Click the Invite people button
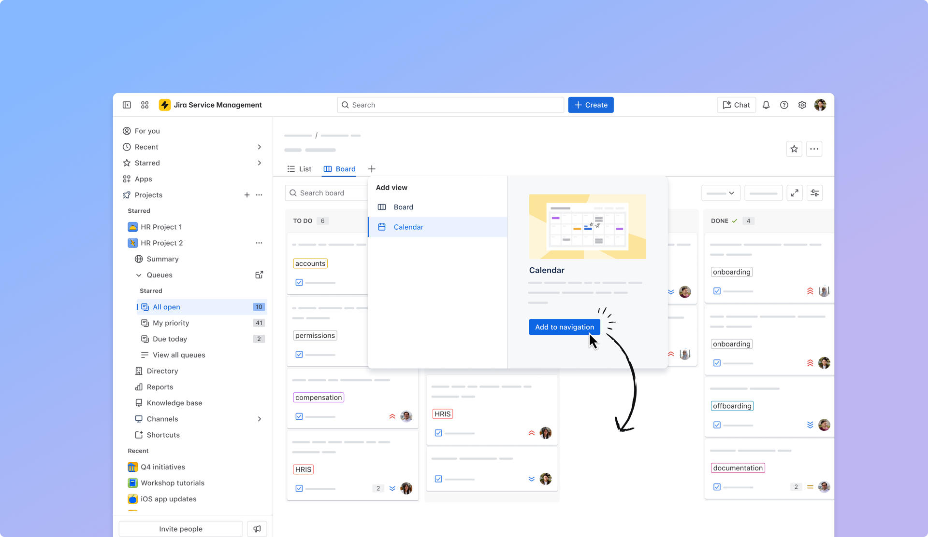928x537 pixels. [x=180, y=528]
